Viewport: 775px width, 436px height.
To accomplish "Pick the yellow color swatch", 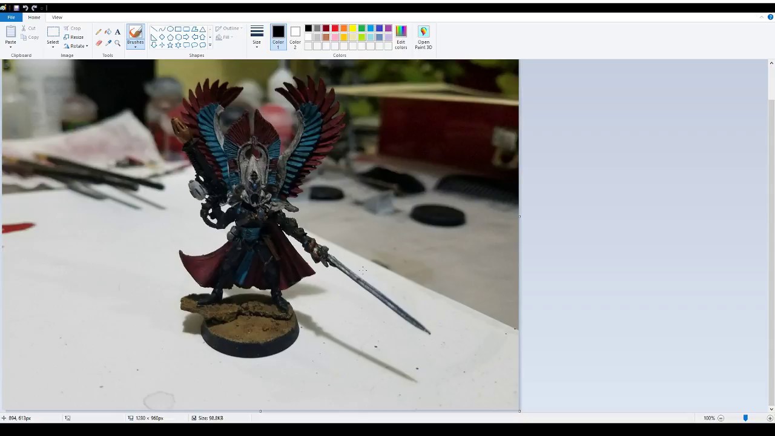I will pos(352,28).
